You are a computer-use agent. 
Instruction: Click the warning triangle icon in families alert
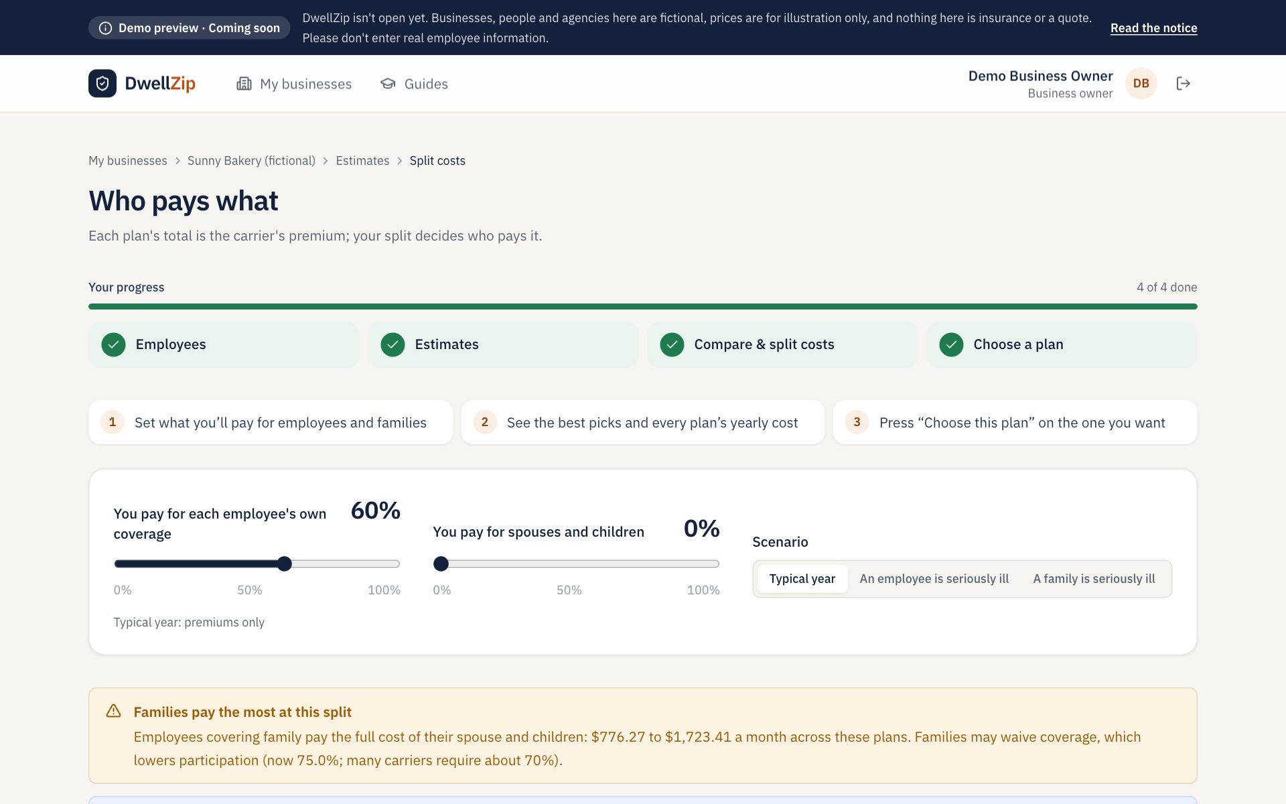pos(114,712)
